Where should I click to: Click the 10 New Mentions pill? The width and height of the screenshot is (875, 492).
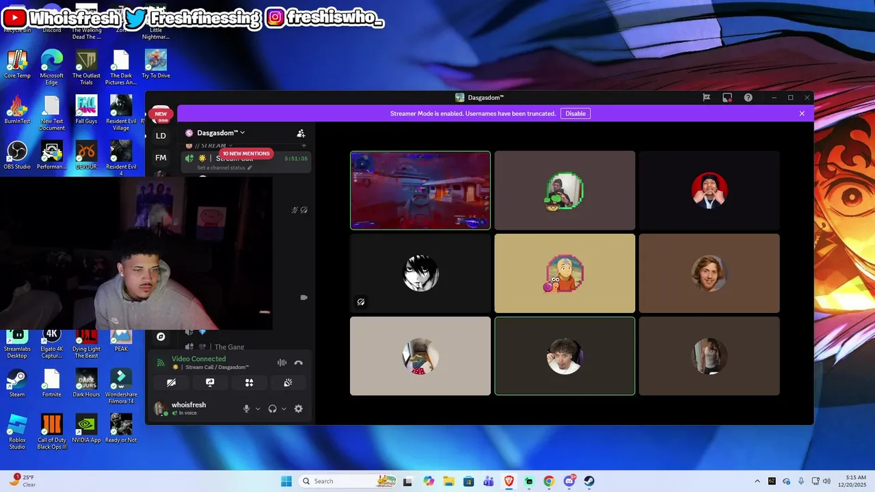(246, 154)
